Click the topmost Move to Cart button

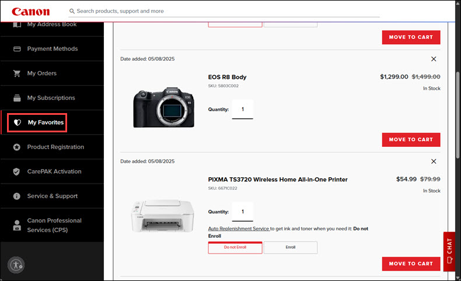pos(411,37)
